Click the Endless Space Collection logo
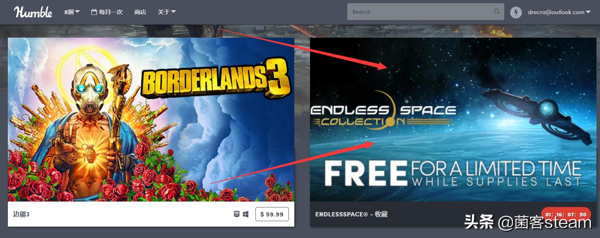The width and height of the screenshot is (600, 238). (383, 111)
